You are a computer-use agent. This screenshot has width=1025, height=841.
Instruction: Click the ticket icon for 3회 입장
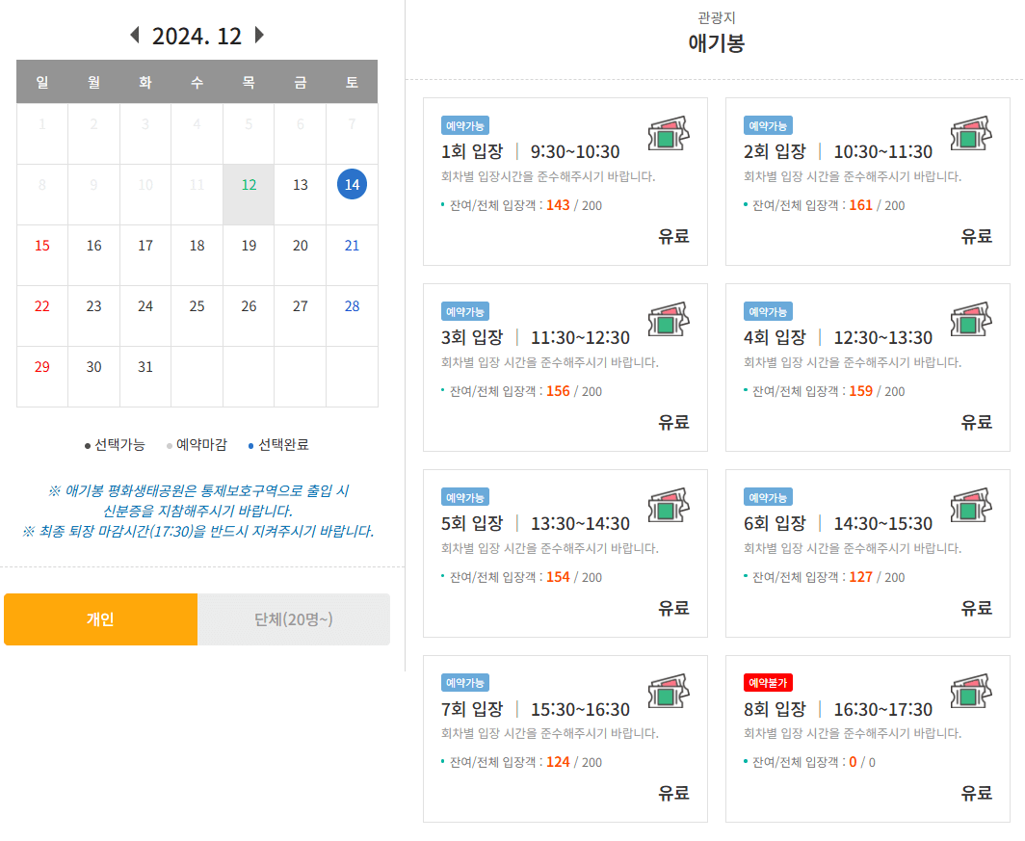pos(669,322)
